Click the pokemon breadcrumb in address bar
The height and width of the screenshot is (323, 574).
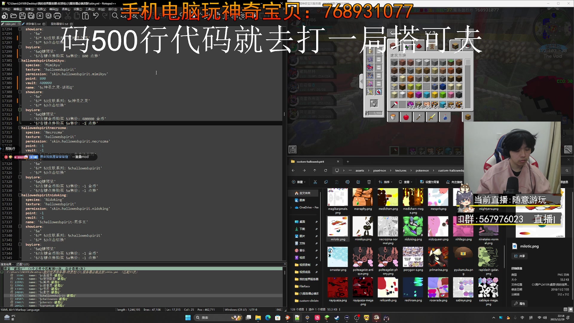tap(422, 170)
